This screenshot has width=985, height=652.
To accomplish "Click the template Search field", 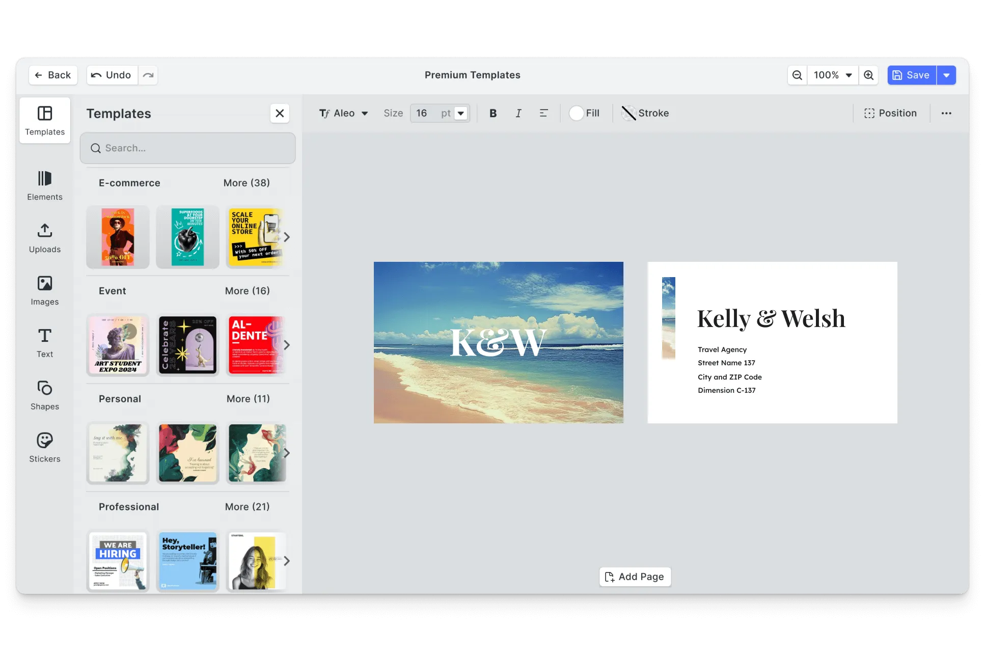I will point(187,148).
